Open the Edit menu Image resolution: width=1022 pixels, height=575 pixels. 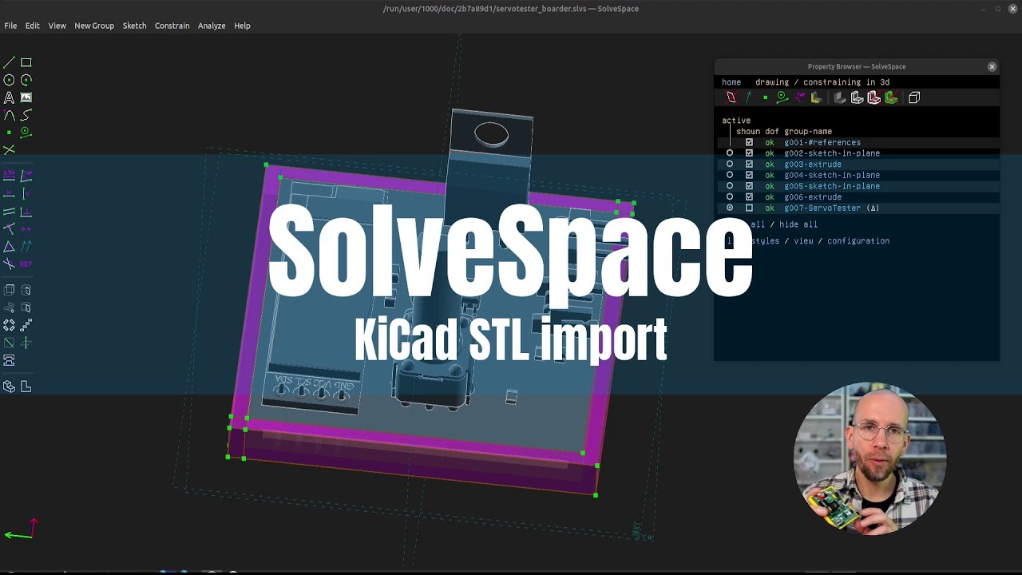pos(32,26)
